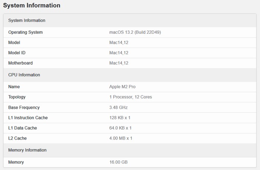Select the 64.0 KB x 1 value
Viewport: 260px width, 170px height.
[x=120, y=128]
